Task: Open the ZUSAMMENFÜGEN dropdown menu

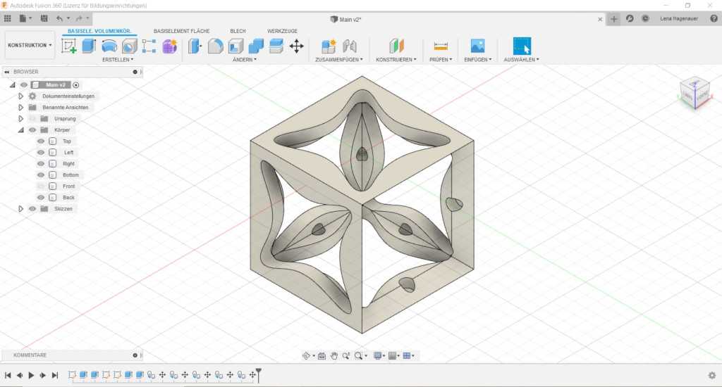Action: pyautogui.click(x=339, y=60)
